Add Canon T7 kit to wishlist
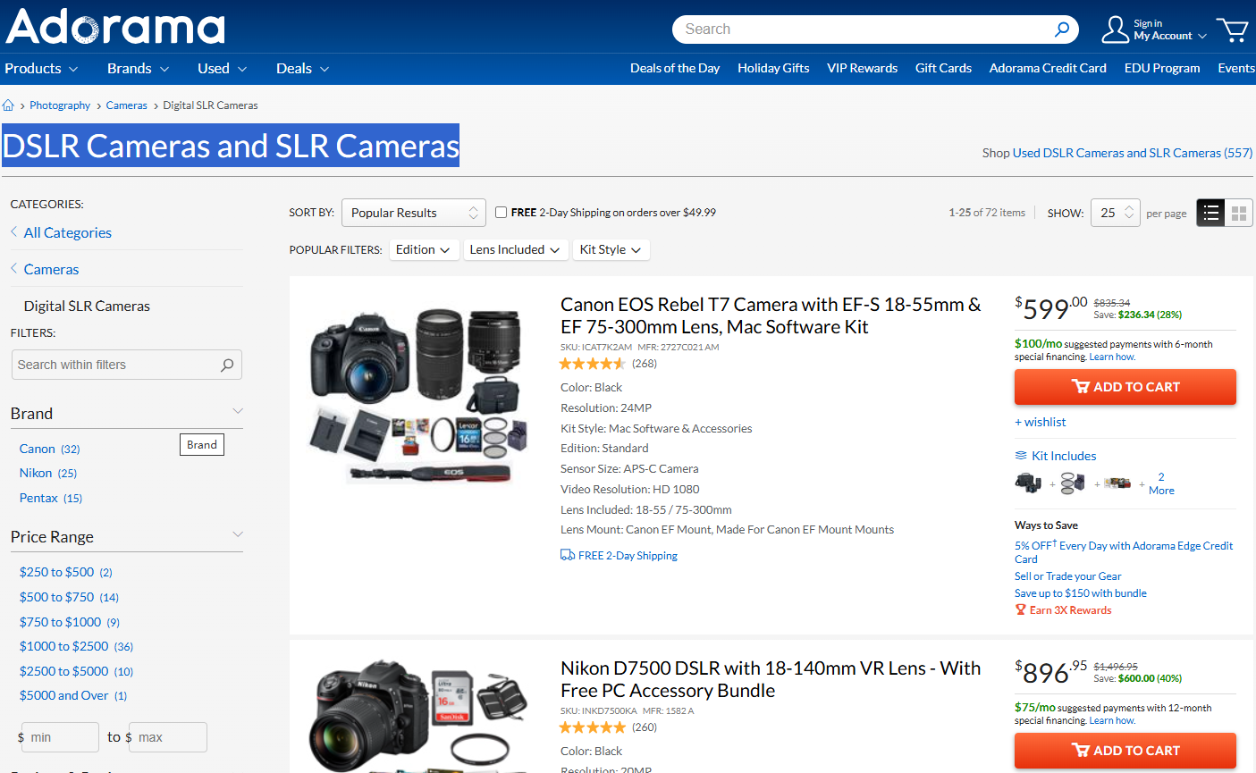This screenshot has height=773, width=1256. click(x=1041, y=422)
